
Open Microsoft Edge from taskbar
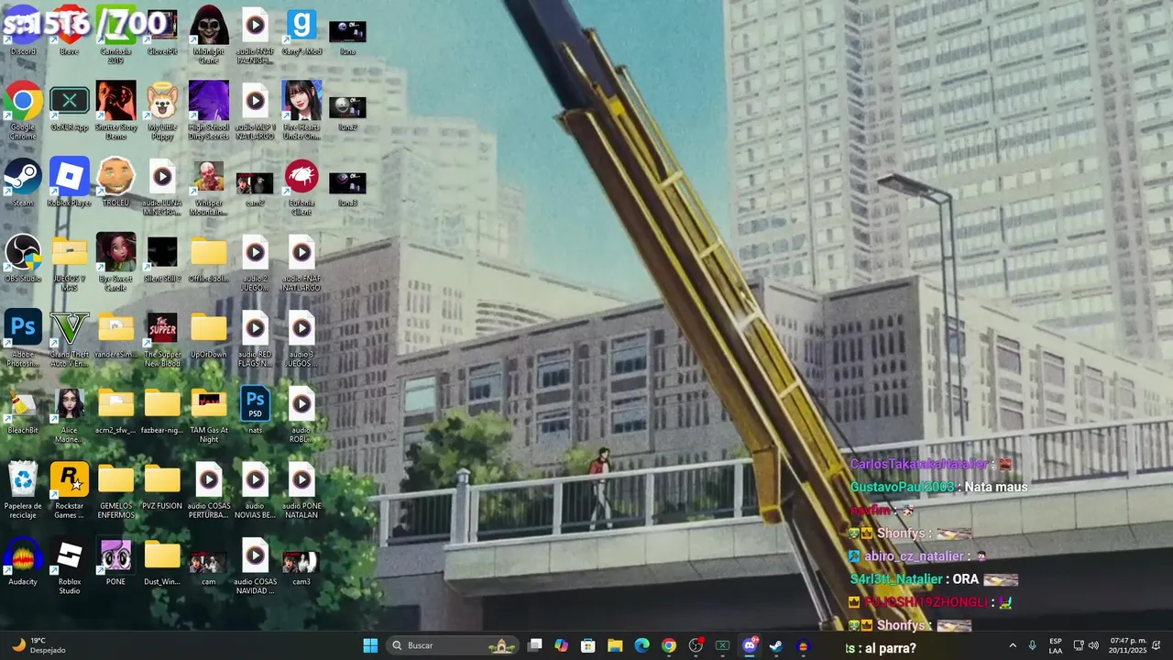coord(642,645)
